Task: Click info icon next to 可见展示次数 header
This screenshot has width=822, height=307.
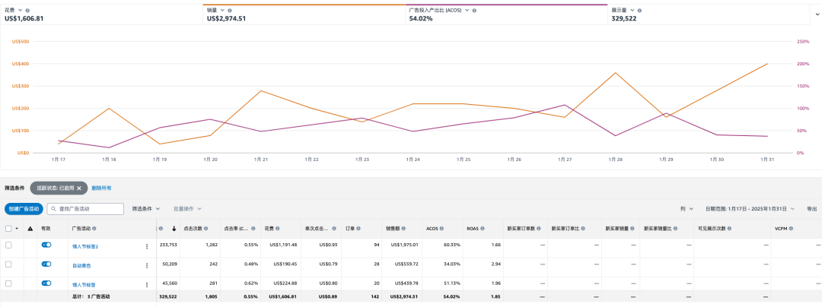Action: pos(728,229)
